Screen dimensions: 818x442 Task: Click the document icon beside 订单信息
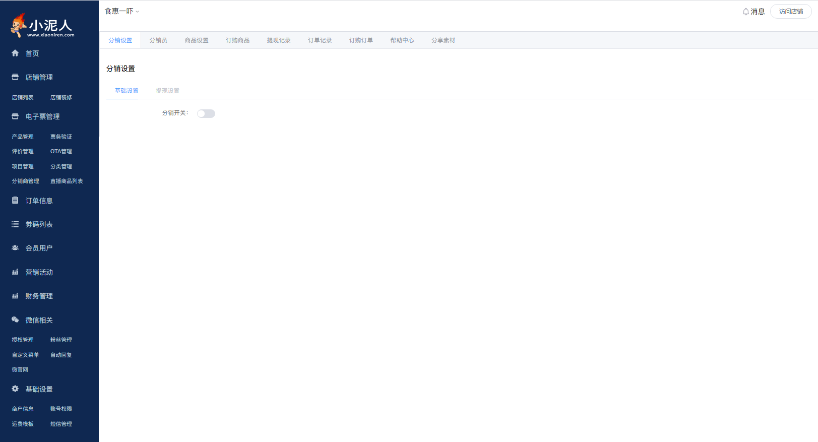15,201
